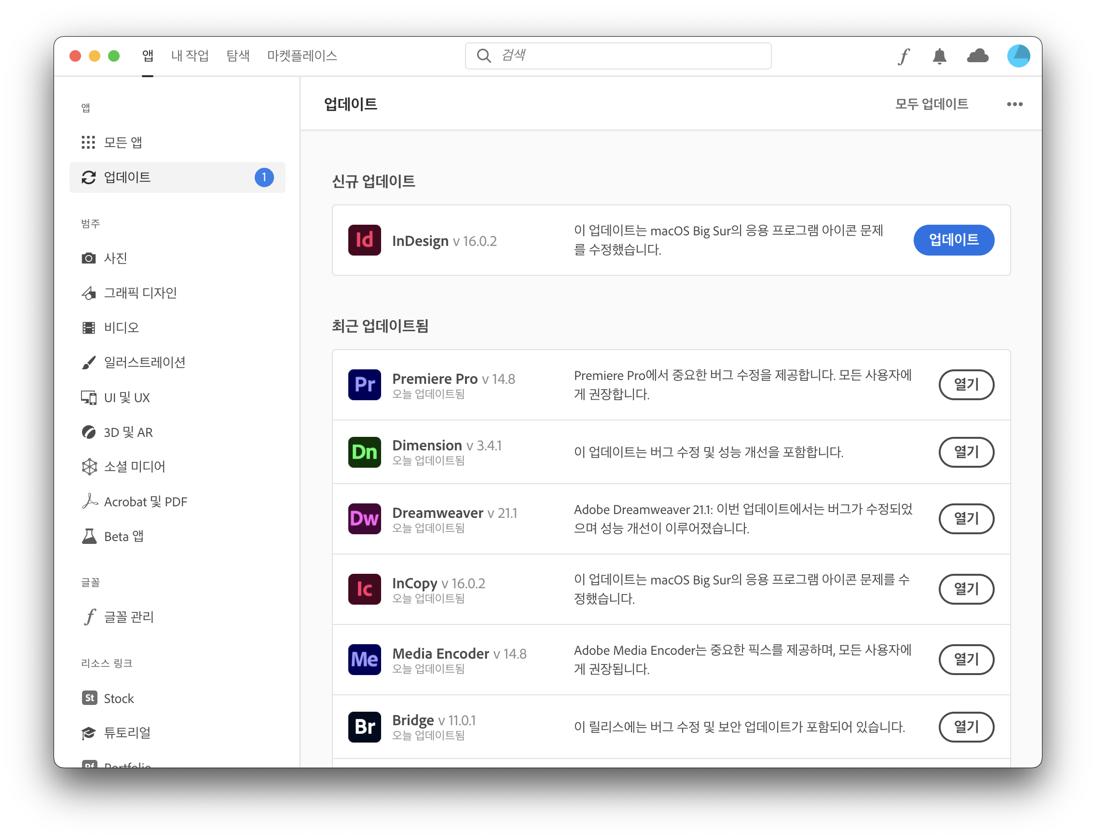Open the 탐색 tab

[238, 55]
